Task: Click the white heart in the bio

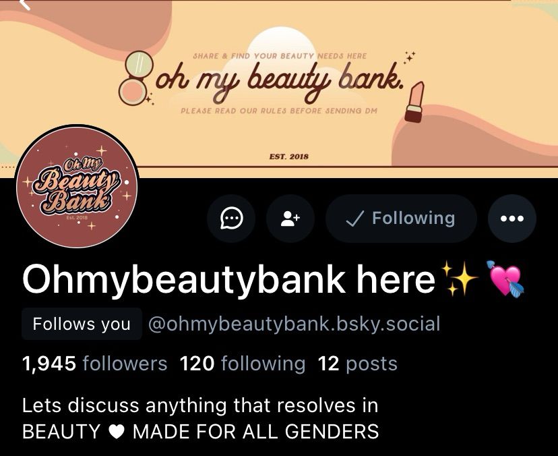Action: tap(117, 432)
